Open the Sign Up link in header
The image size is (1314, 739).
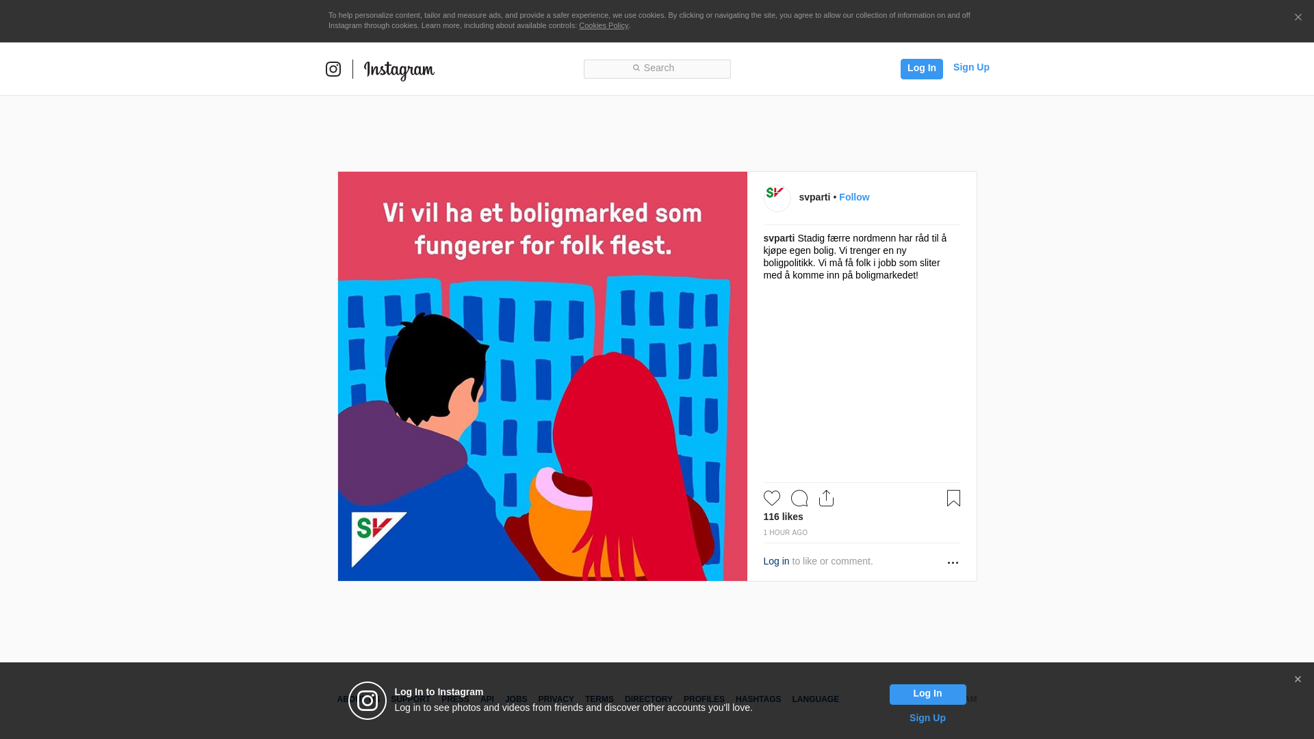click(x=971, y=67)
